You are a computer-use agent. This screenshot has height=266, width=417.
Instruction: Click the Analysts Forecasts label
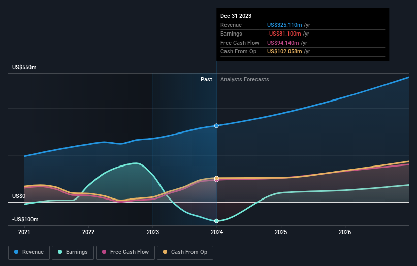click(x=245, y=79)
